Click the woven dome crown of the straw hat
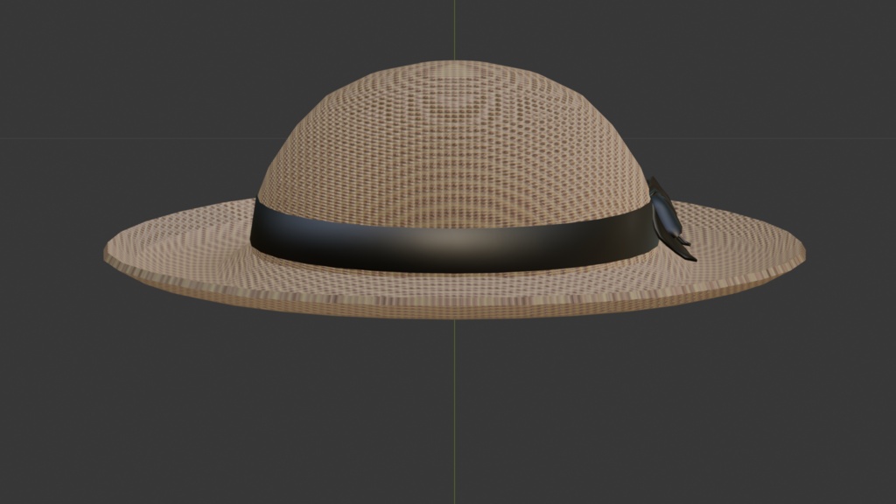This screenshot has height=504, width=896. click(454, 143)
